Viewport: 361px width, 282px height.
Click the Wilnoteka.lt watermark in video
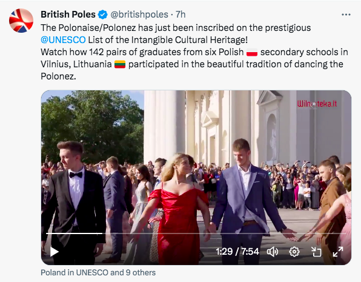317,104
